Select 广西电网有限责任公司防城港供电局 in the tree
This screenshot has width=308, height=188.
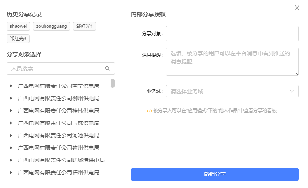click(61, 160)
